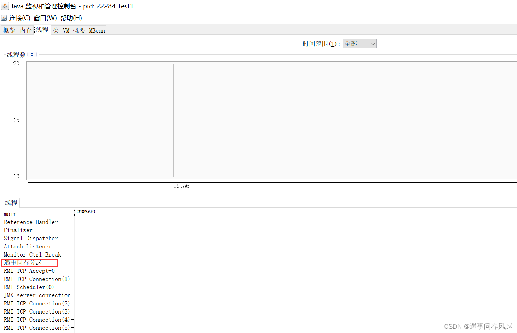This screenshot has height=333, width=517.
Task: Select the lower 线程 tab above the thread list
Action: [x=11, y=202]
